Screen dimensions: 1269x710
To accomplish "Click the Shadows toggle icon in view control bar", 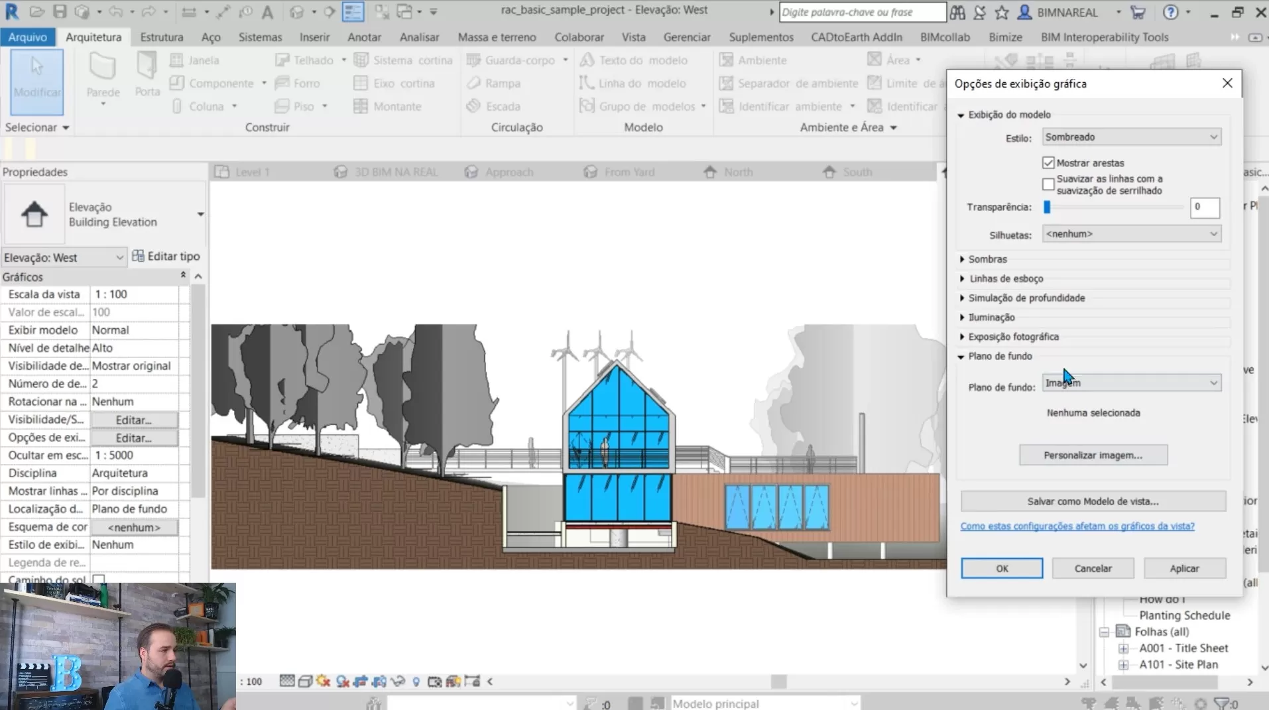I will [342, 681].
